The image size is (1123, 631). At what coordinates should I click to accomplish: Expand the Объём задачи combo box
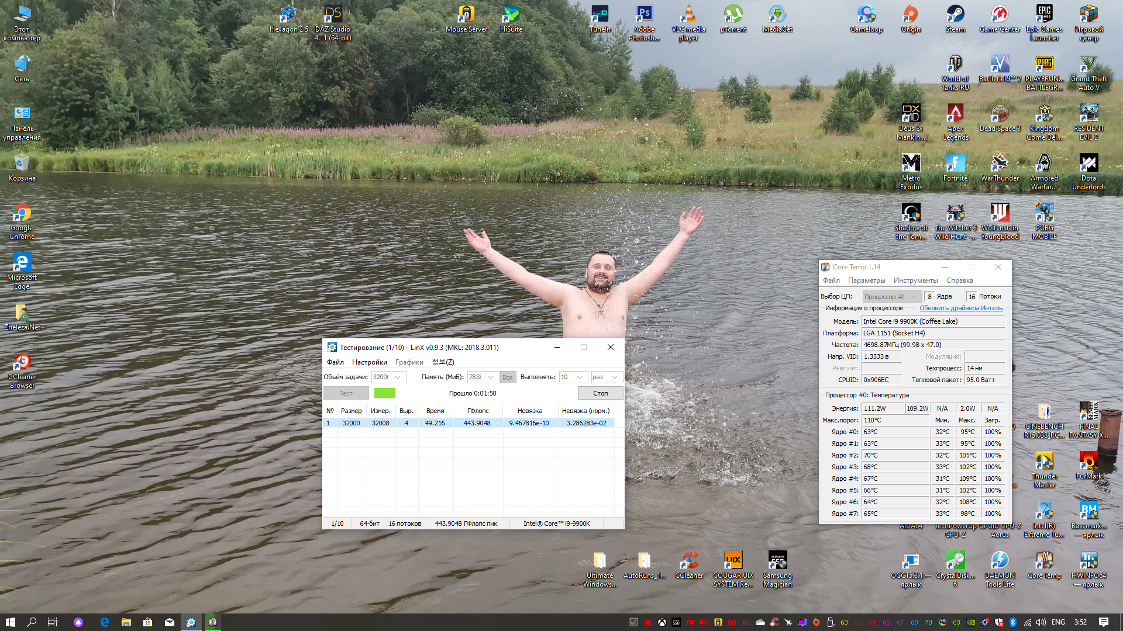coord(398,377)
